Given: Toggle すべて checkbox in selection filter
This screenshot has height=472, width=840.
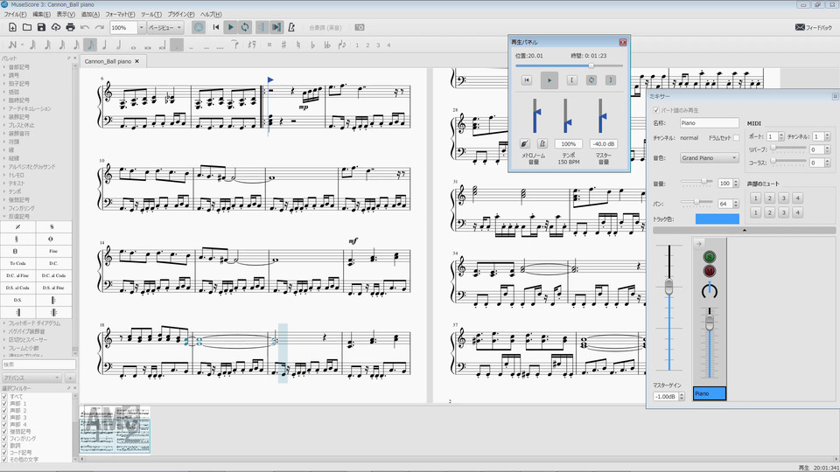Looking at the screenshot, I should [4, 397].
